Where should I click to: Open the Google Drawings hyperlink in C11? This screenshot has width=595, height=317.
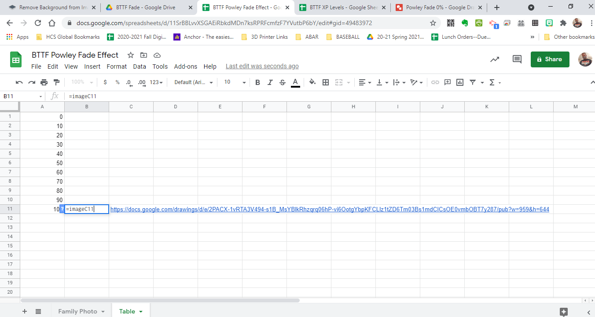[329, 209]
